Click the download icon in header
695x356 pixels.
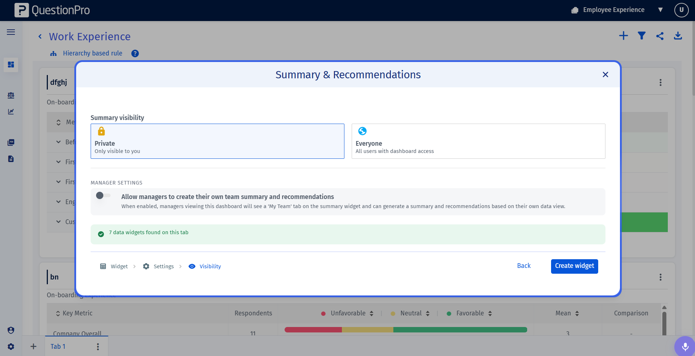pos(678,36)
